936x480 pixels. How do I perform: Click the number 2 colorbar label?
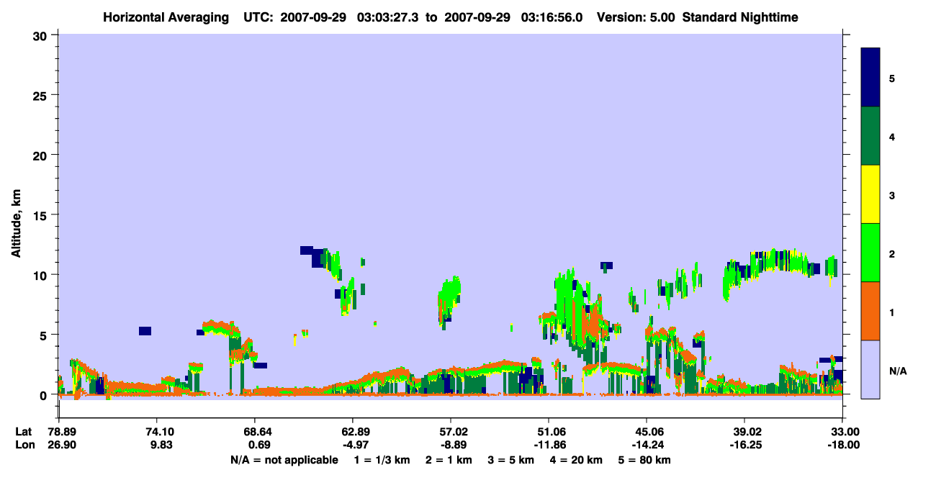pyautogui.click(x=892, y=253)
